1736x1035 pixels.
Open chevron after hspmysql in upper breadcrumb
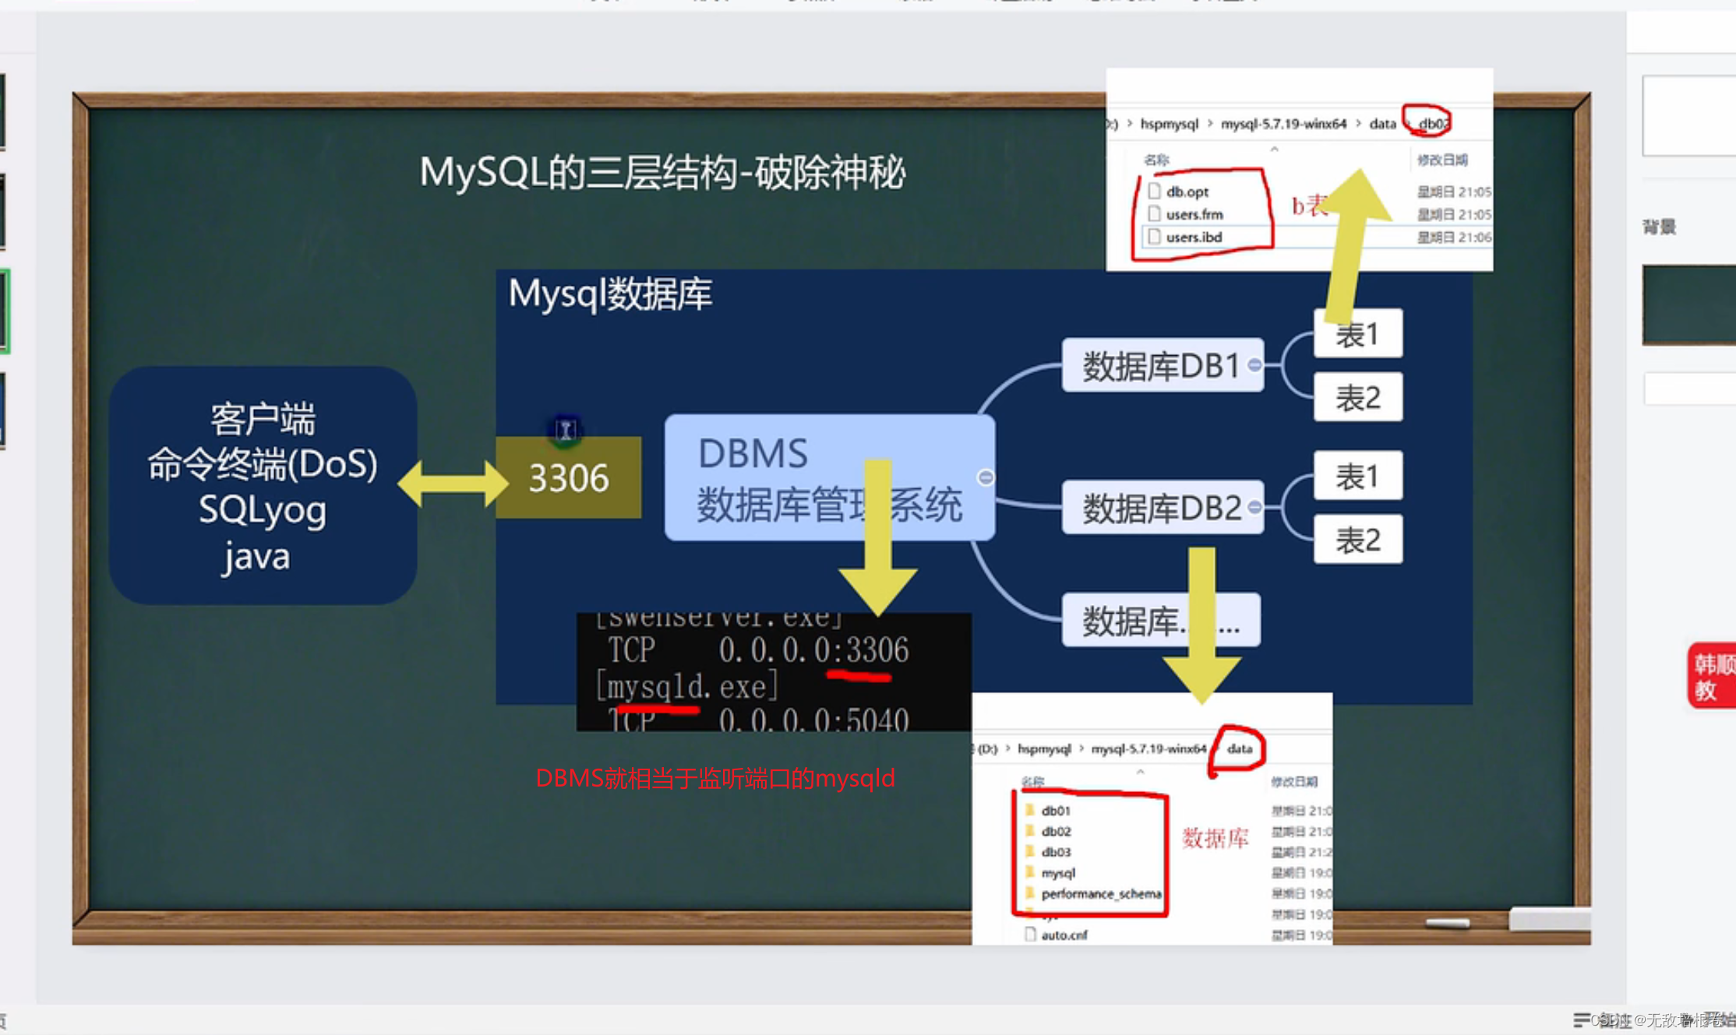pos(1209,124)
